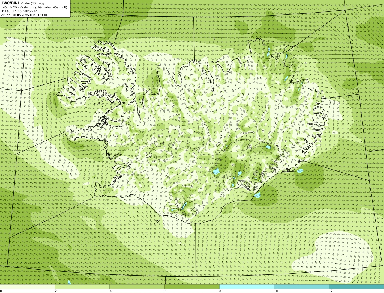This screenshot has height=293, width=384.
Task: Click the legend tick label '6'
Action: [165, 291]
